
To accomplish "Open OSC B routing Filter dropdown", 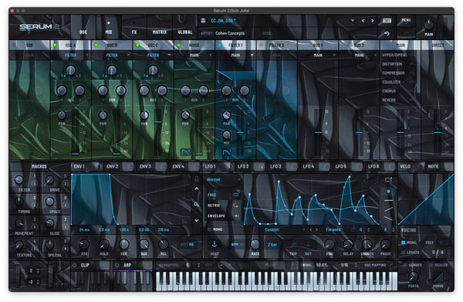I will point(112,56).
